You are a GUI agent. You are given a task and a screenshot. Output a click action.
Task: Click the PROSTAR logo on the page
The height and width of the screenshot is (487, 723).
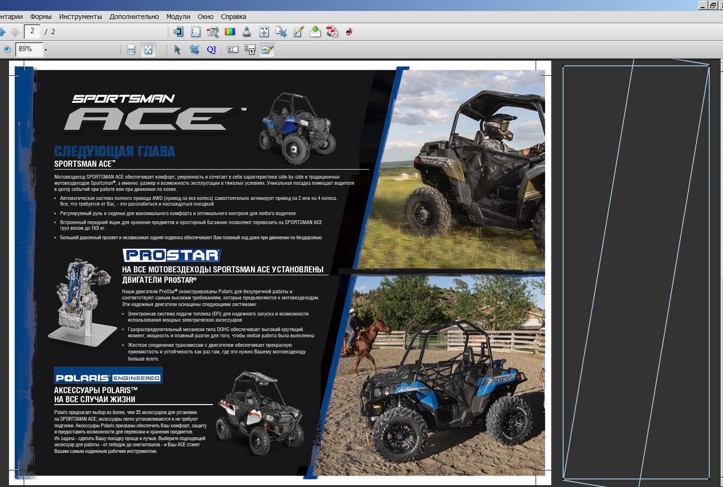(x=172, y=255)
